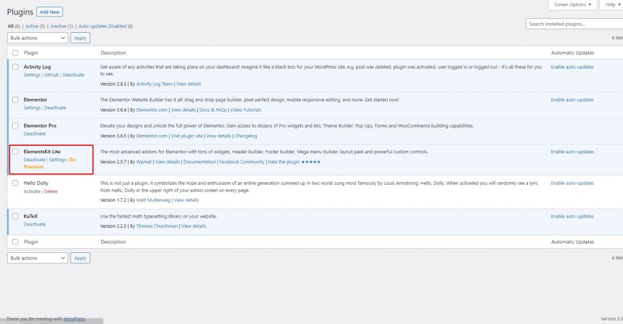Check the ElementsKit Lite plugin checkbox
623x324 pixels.
point(15,151)
